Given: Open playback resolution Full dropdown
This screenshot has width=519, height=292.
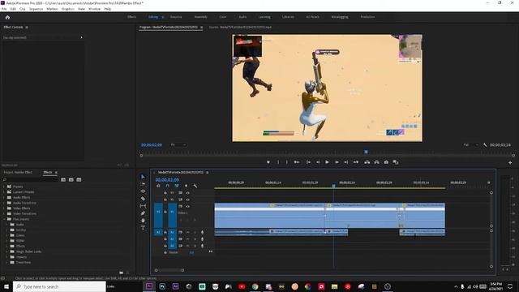Looking at the screenshot, I should [x=471, y=145].
